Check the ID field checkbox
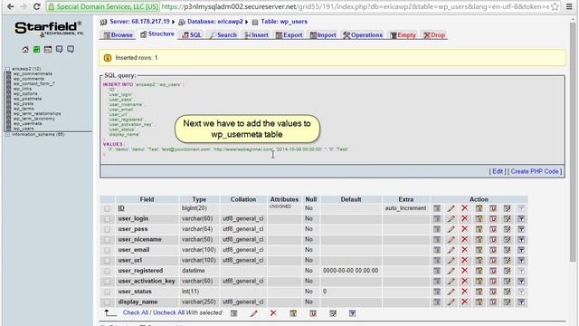 click(107, 209)
